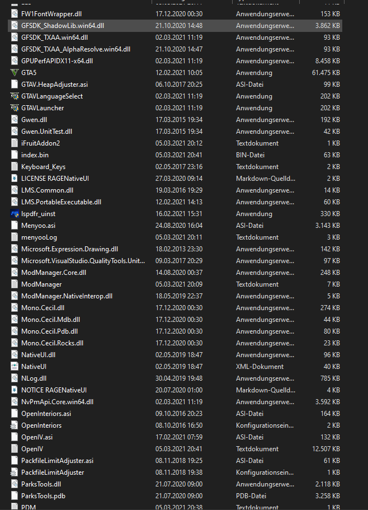Click the size value 12.507 KB
This screenshot has height=510, width=368.
pos(326,449)
